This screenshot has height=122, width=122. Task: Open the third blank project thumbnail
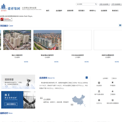point(78,40)
